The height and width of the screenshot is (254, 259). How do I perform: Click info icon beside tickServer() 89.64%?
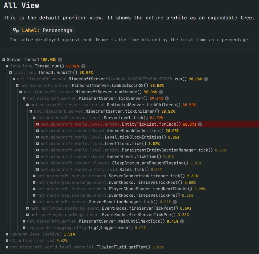click(167, 99)
